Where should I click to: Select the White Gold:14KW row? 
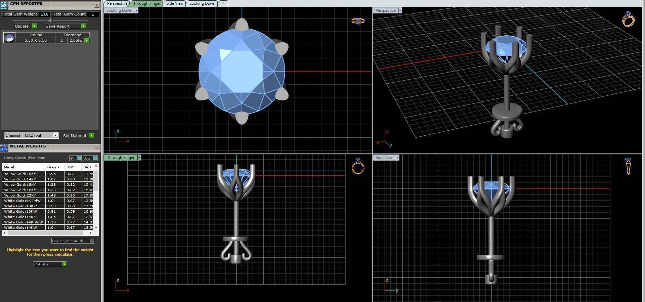48,227
